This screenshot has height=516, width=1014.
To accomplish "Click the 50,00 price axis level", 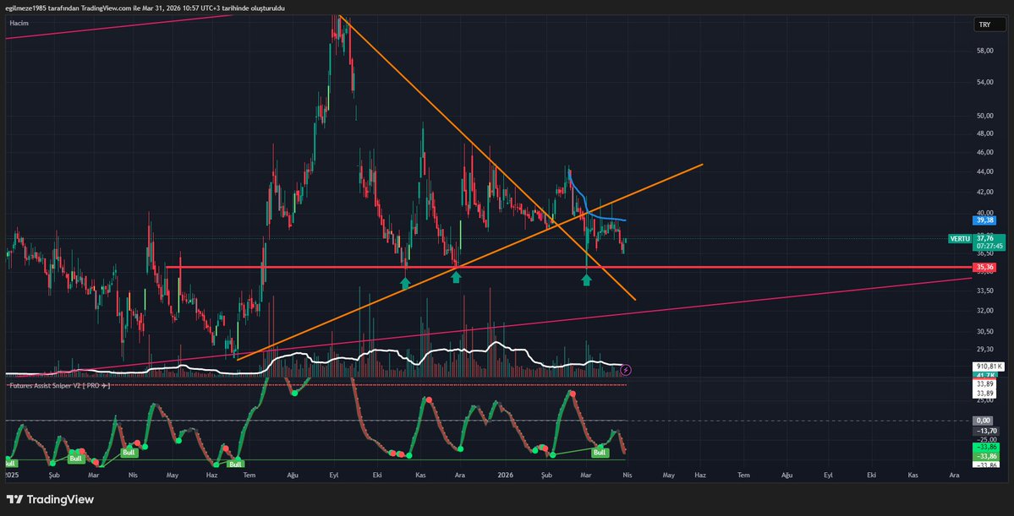I will (985, 117).
